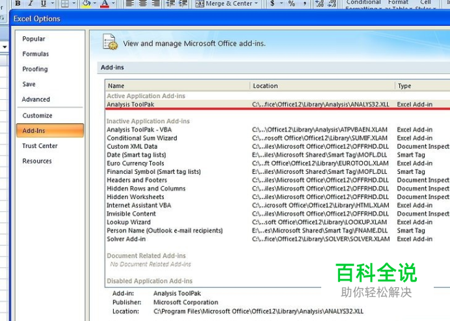This screenshot has width=450, height=321.
Task: Select the Proofing options category
Action: pos(35,69)
